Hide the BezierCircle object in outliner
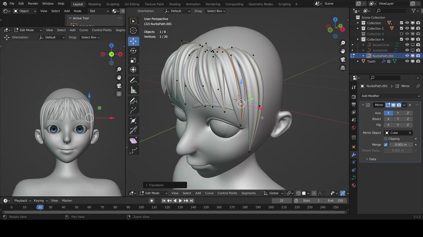 (407, 45)
